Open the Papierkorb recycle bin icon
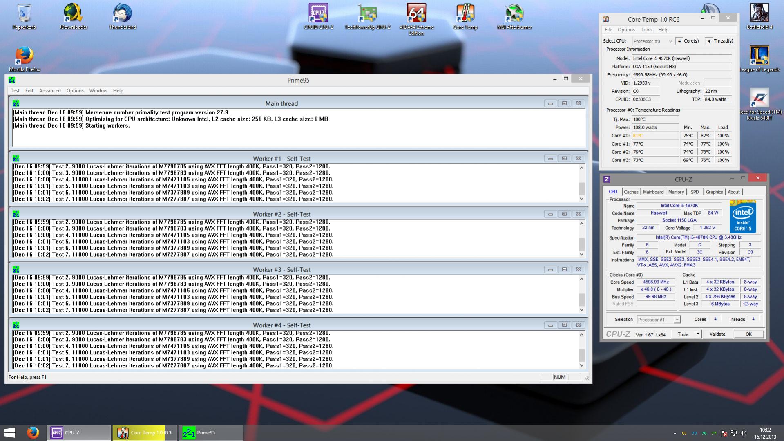This screenshot has width=784, height=441. [x=24, y=17]
